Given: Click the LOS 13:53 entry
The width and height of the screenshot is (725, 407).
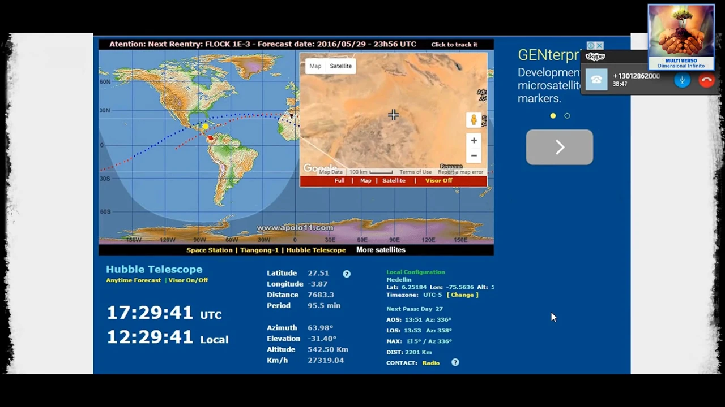Looking at the screenshot, I should [x=419, y=331].
